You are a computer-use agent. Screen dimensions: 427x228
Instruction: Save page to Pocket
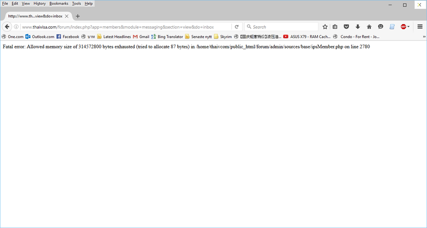click(x=347, y=27)
